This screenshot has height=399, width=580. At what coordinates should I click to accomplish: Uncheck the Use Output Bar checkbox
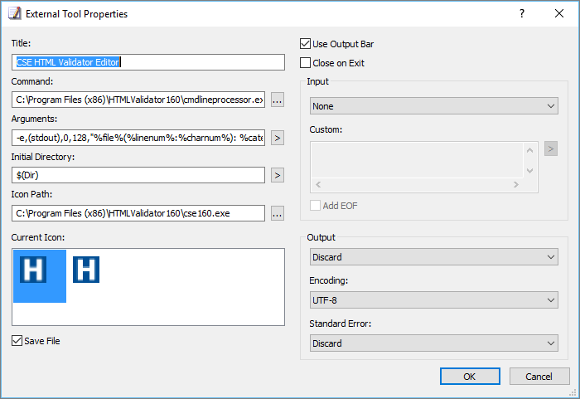coord(305,44)
